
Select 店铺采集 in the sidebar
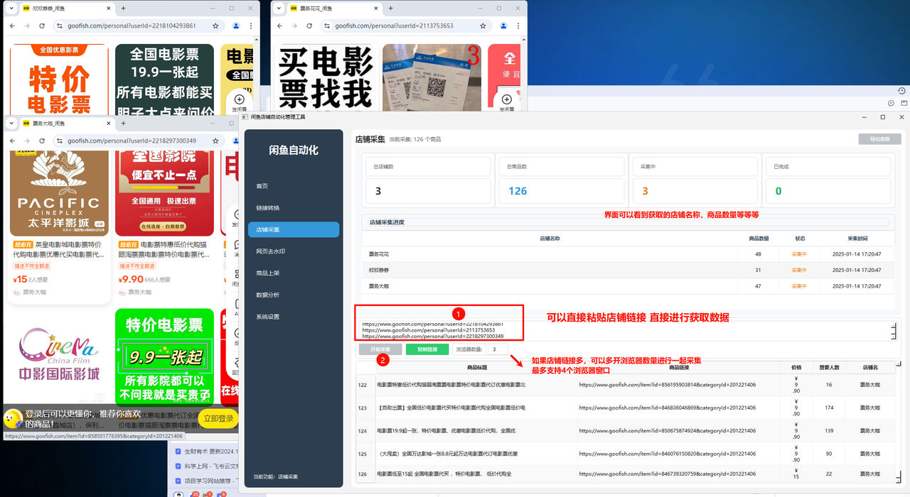tap(294, 229)
